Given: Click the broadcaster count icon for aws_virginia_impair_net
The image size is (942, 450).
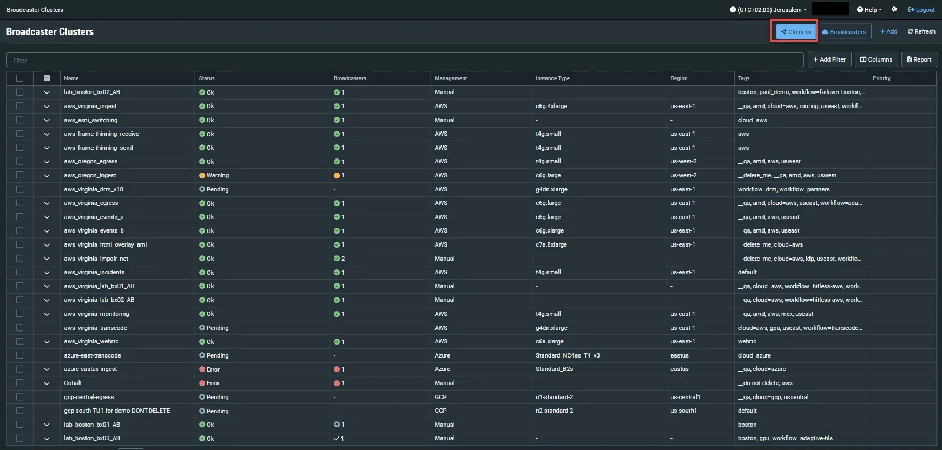Looking at the screenshot, I should click(x=337, y=259).
